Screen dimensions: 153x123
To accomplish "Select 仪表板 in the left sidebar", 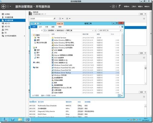I will coord(7,14).
